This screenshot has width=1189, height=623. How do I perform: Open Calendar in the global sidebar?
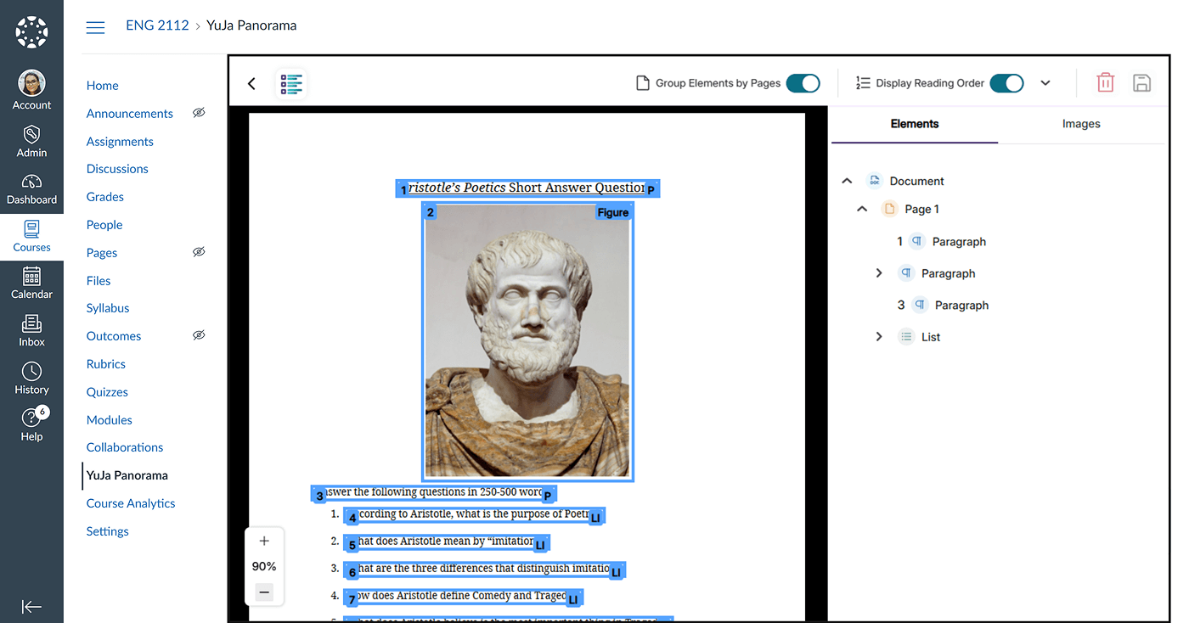(x=31, y=283)
